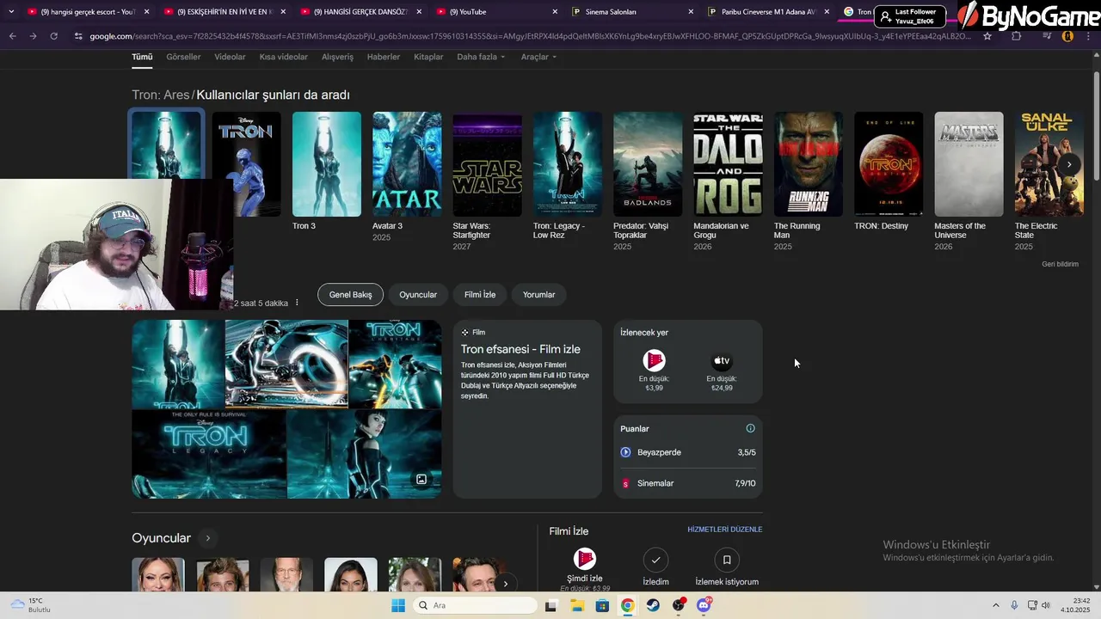Viewport: 1101px width, 619px height.
Task: Switch to Kısa videolar tab
Action: pos(283,57)
